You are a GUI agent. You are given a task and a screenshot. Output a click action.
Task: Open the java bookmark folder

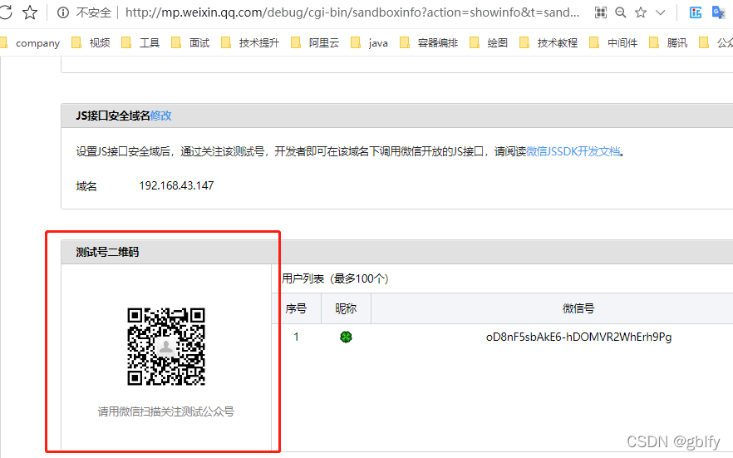tap(369, 43)
